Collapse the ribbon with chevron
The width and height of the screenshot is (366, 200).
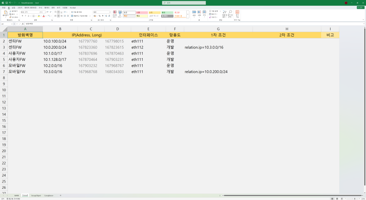coord(363,20)
